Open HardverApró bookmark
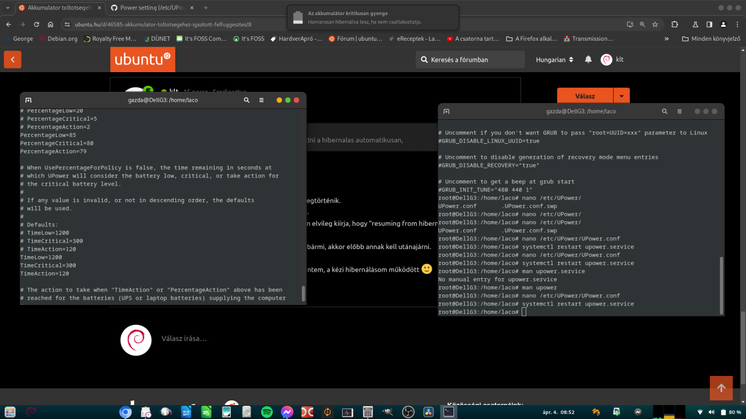The width and height of the screenshot is (746, 419). 296,39
